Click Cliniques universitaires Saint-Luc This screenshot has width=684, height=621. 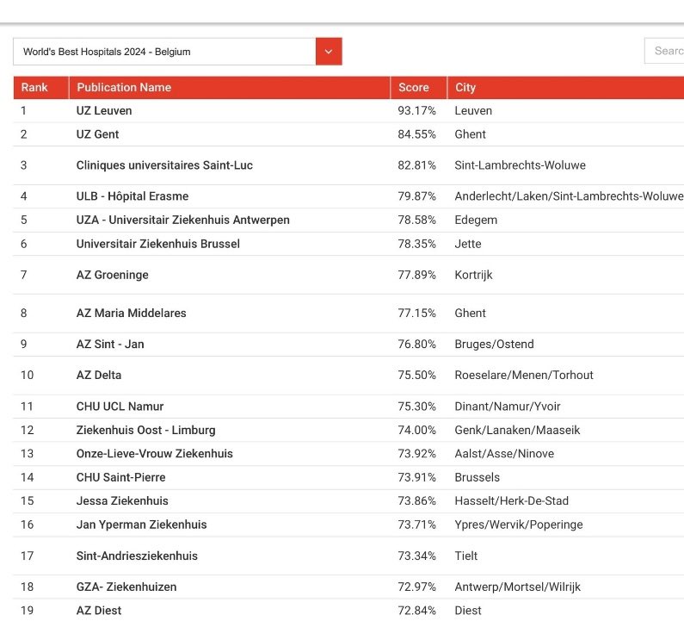click(164, 165)
